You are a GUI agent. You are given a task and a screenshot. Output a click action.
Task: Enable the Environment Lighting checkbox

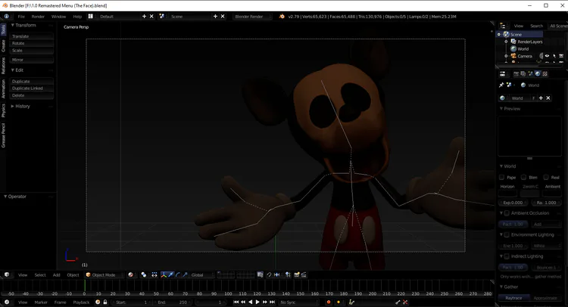pyautogui.click(x=507, y=234)
